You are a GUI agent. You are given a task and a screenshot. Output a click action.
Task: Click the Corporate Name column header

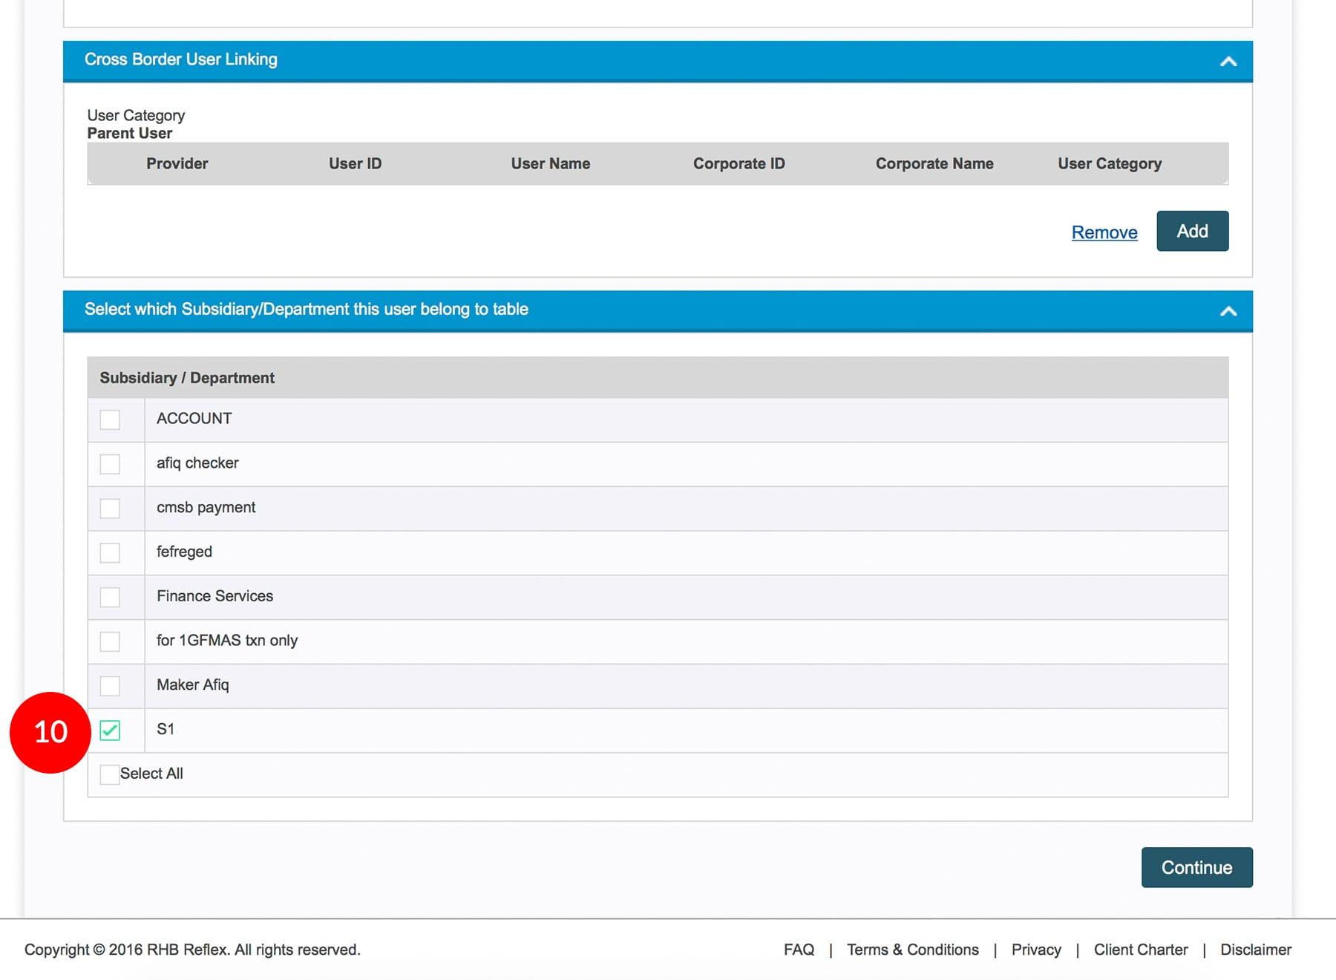tap(934, 163)
